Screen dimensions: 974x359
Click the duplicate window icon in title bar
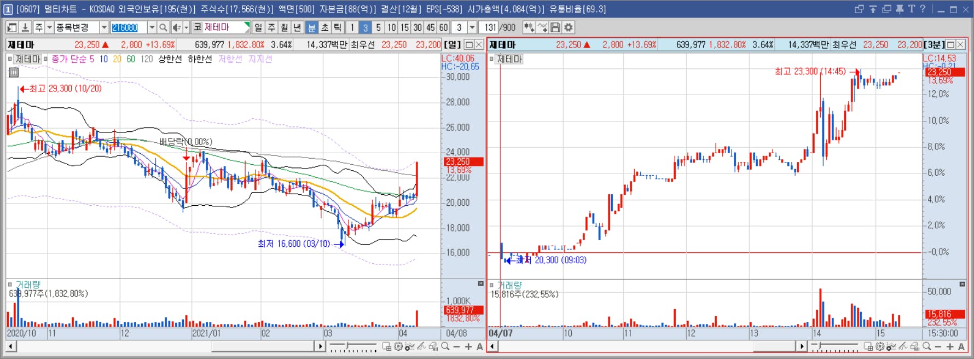pos(886,9)
